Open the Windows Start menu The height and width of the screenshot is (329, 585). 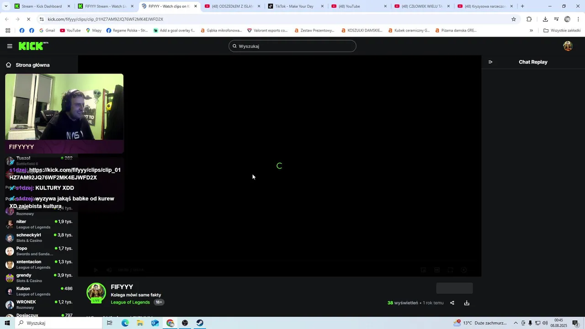click(x=7, y=323)
